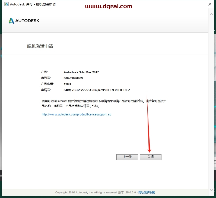Click the scrollbar up arrow
This screenshot has width=216, height=198.
(x=211, y=14)
